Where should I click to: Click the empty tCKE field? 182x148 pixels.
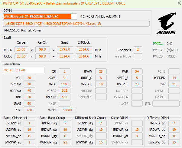pos(174,71)
